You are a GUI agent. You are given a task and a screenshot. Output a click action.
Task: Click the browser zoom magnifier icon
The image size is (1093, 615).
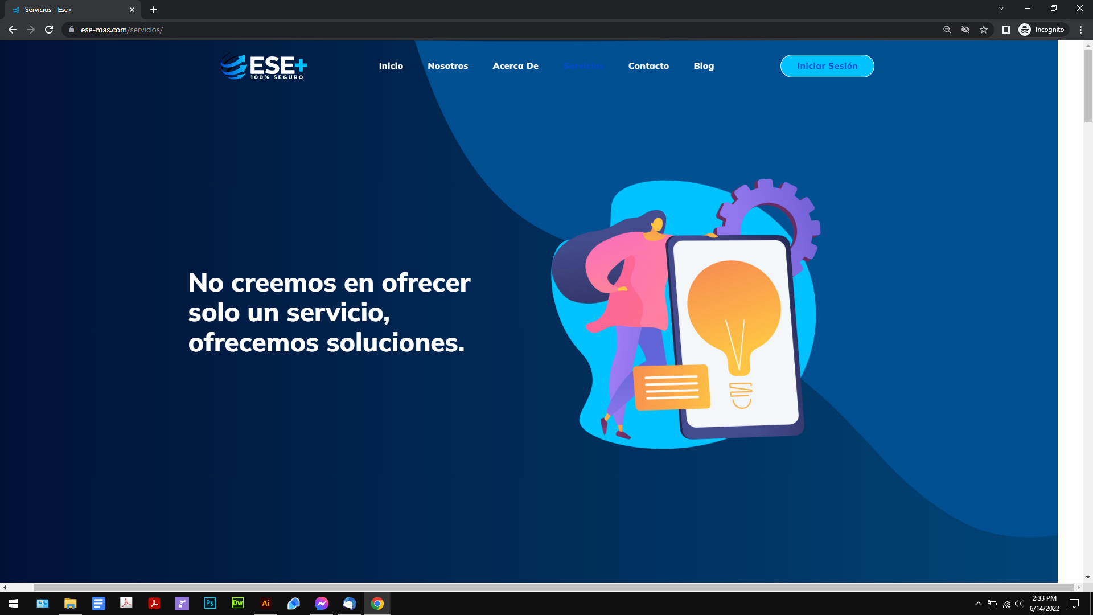[x=947, y=30]
